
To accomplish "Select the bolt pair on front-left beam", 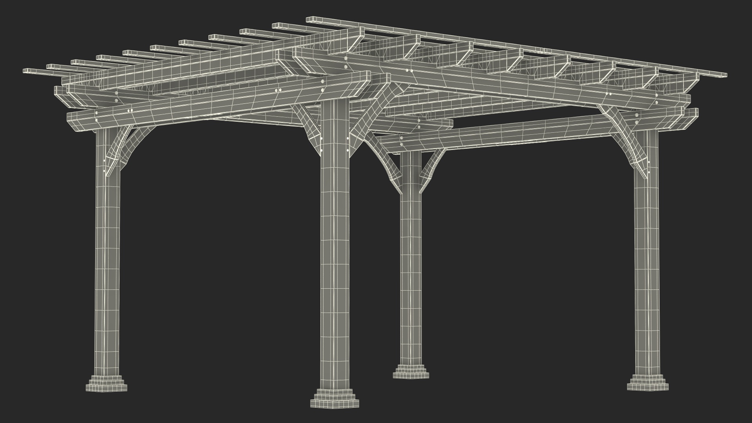I will click(x=278, y=90).
